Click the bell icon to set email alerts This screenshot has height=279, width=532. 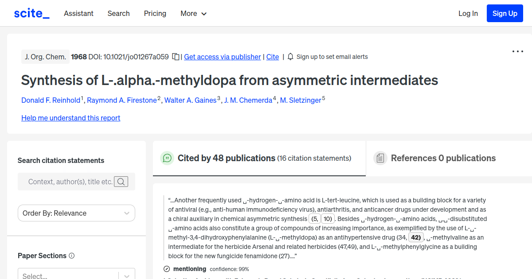pyautogui.click(x=290, y=57)
